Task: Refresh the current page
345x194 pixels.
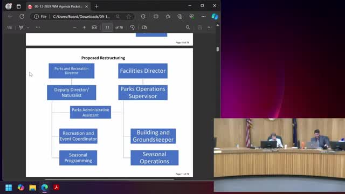Action: click(x=22, y=17)
